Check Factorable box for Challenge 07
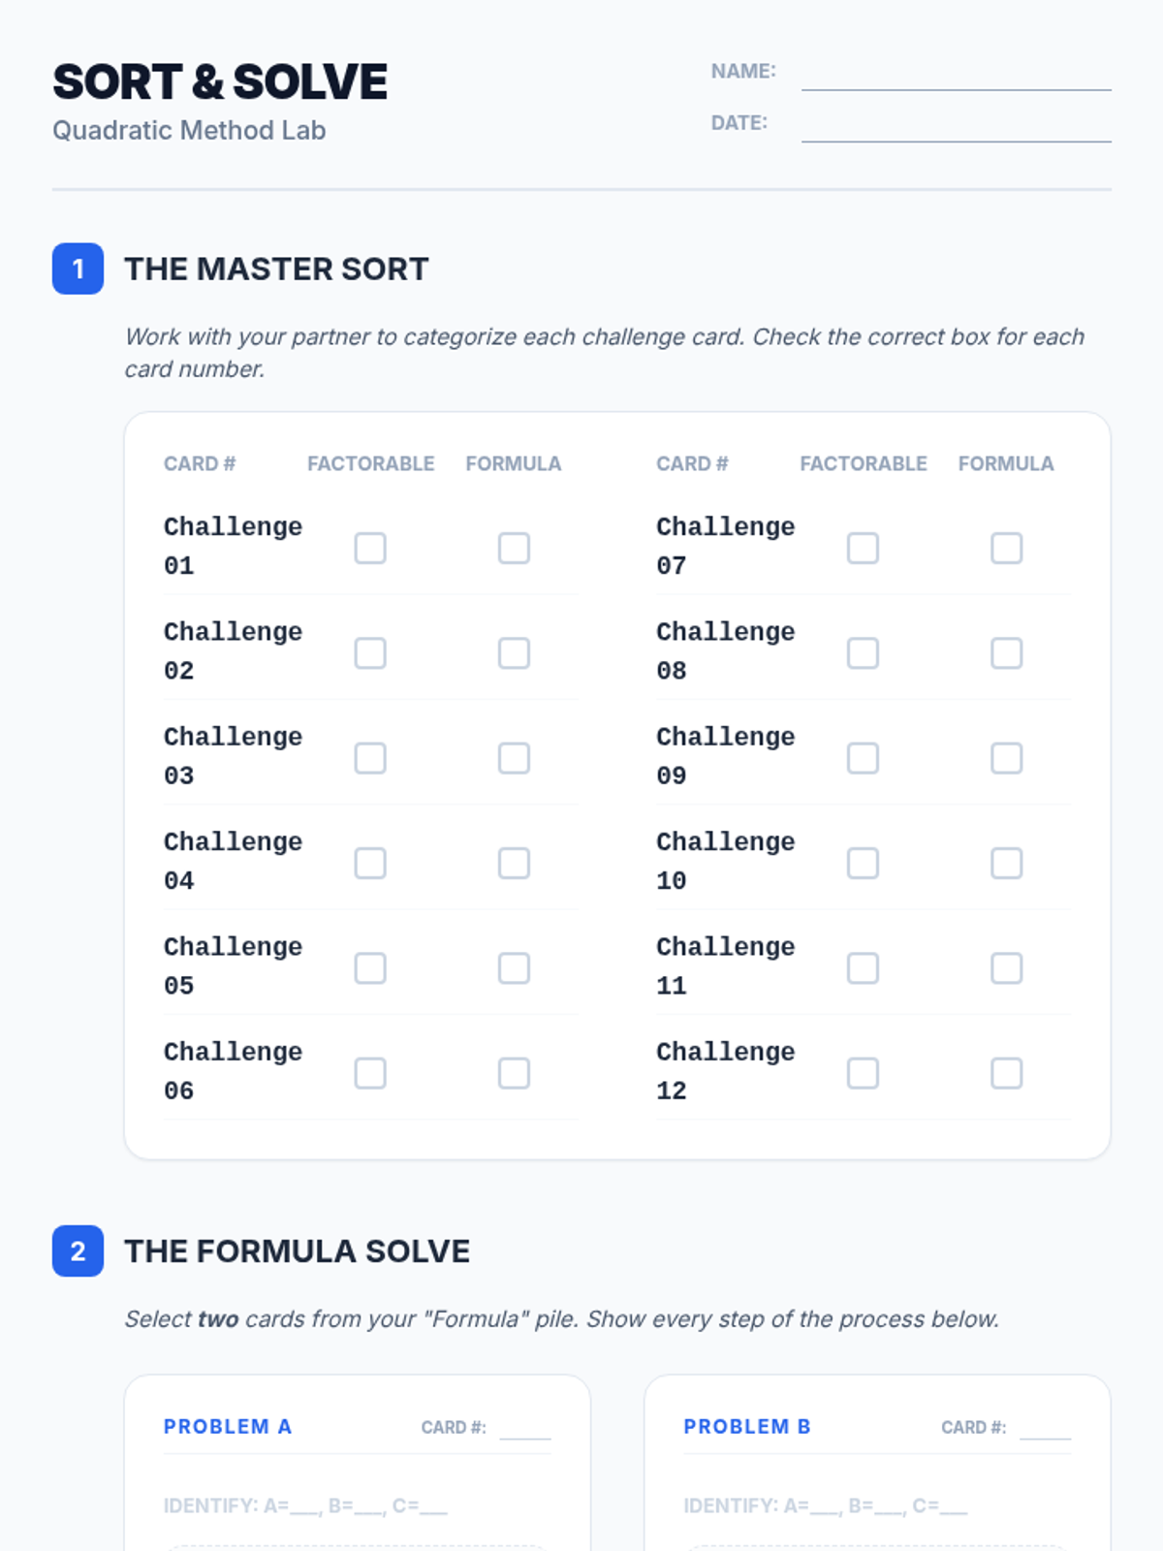This screenshot has height=1551, width=1163. (863, 548)
